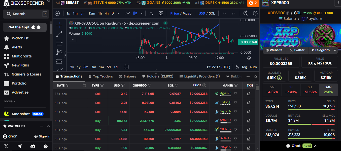The height and width of the screenshot is (151, 341).
Task: Expand the transactions panel fully
Action: (x=255, y=77)
